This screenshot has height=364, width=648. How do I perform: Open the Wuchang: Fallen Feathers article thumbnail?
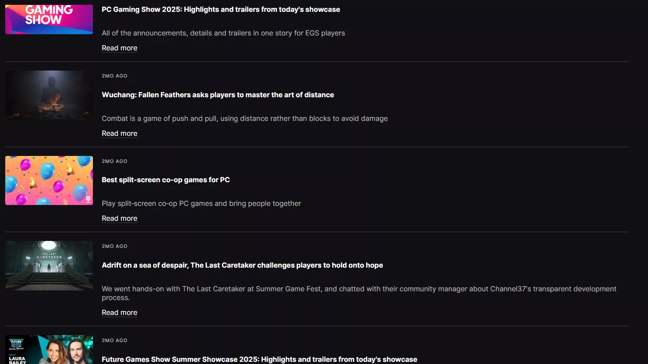(x=49, y=95)
